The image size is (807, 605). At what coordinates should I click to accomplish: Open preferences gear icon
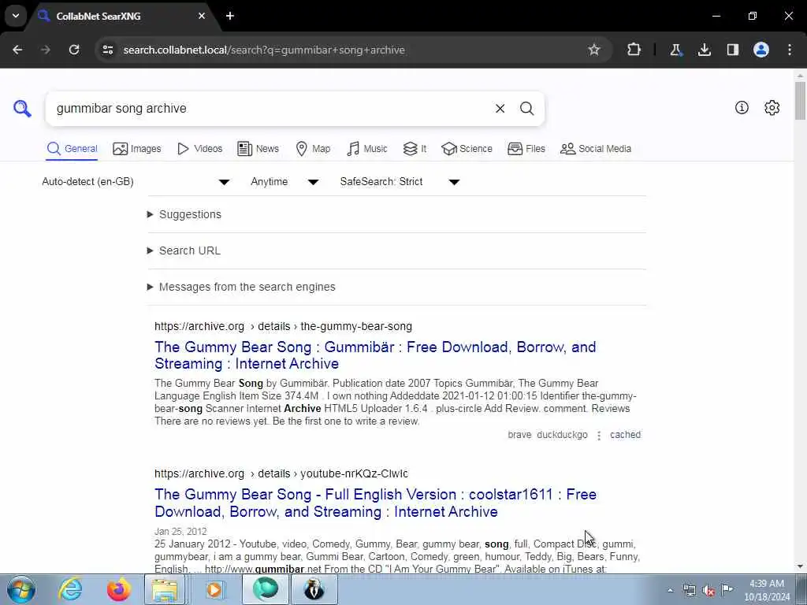pos(772,107)
